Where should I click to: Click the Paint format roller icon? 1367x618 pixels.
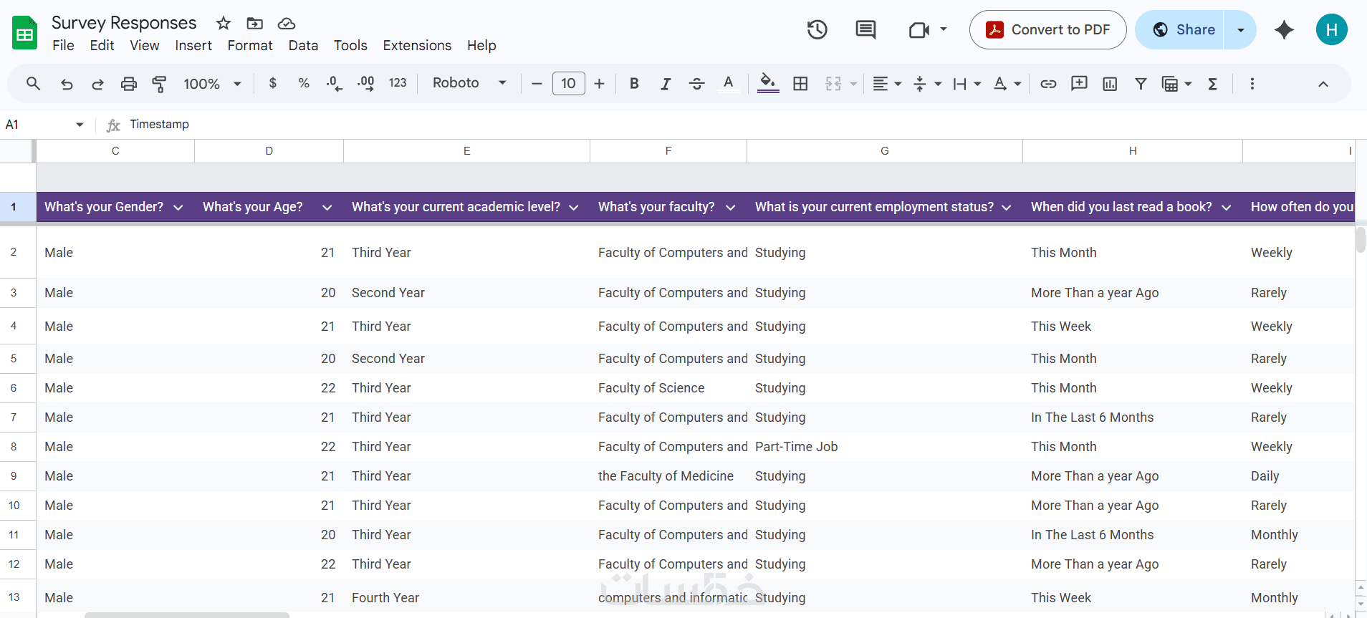(159, 84)
